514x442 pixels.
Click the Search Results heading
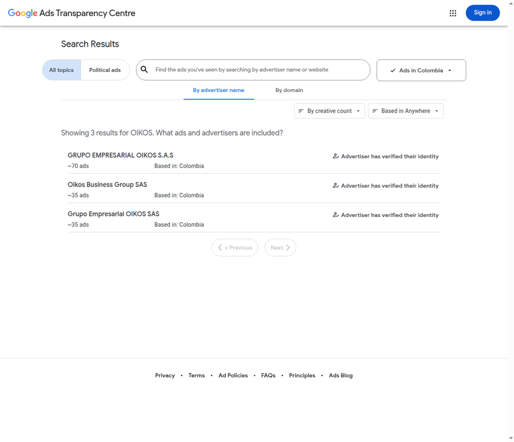pos(90,44)
